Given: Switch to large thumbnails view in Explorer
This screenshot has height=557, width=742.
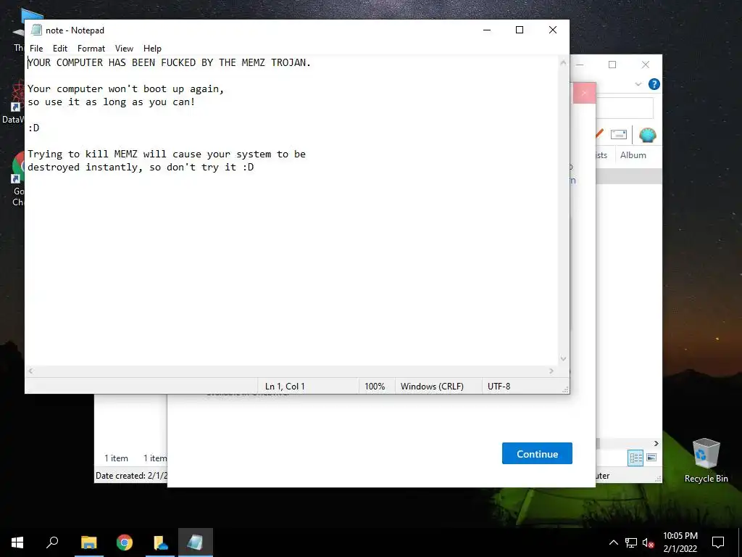Looking at the screenshot, I should click(651, 458).
